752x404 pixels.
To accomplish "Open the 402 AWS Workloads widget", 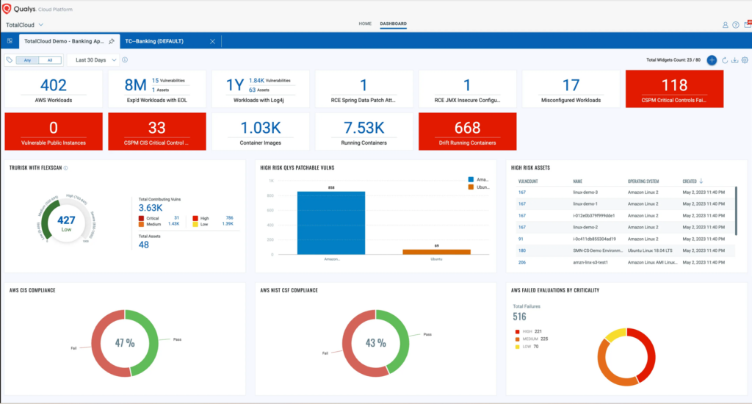I will [53, 89].
